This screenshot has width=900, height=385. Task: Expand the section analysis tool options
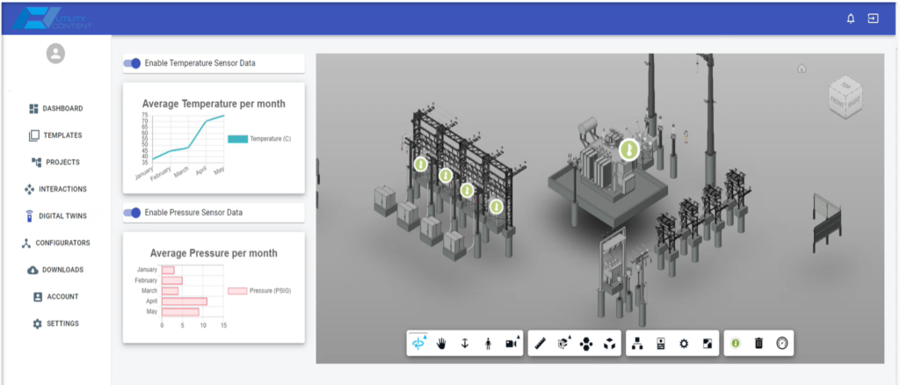coord(562,344)
